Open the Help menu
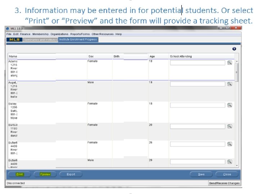Viewport: 259px width, 194px height. [x=119, y=34]
